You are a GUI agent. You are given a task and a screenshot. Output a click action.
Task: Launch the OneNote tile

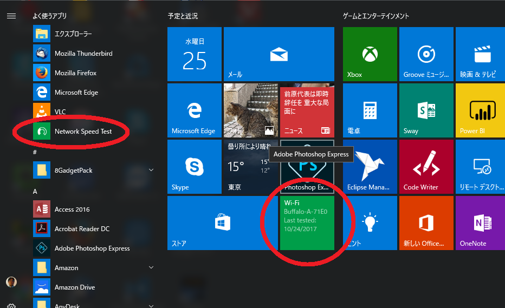tap(480, 223)
